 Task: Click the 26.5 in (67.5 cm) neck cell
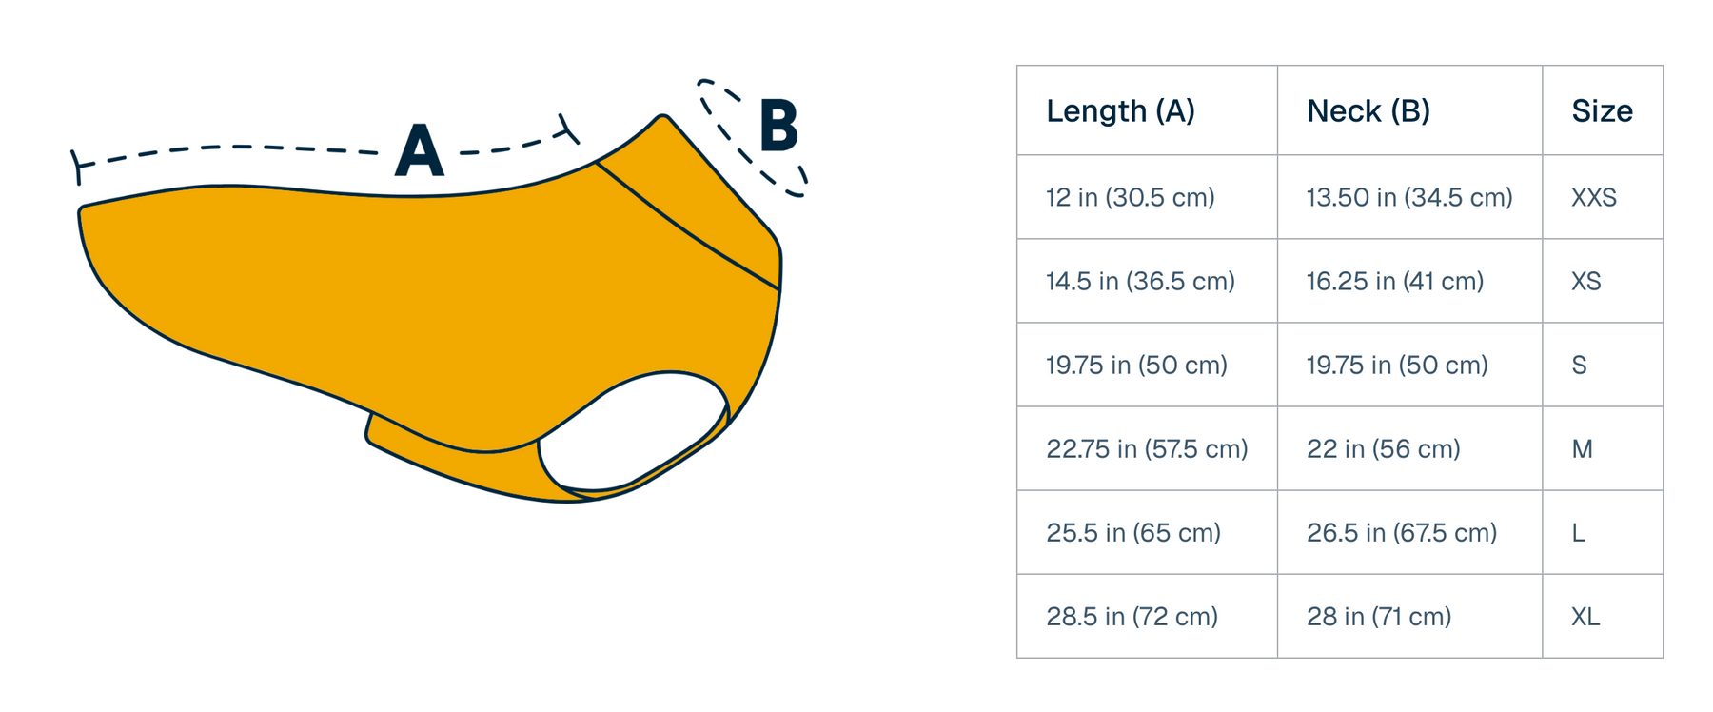1401,532
